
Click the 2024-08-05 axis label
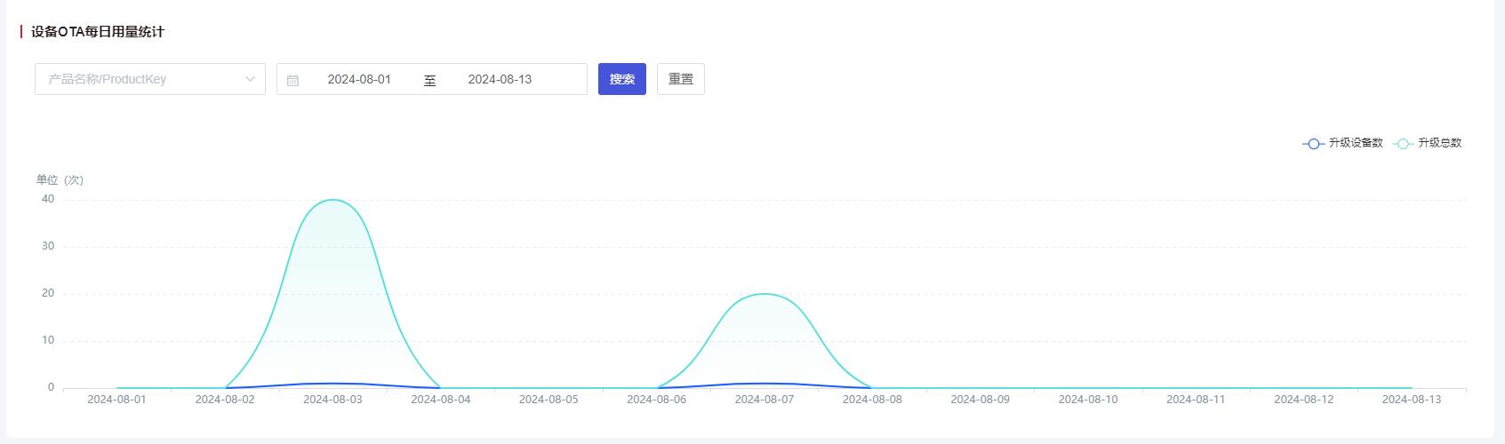548,400
